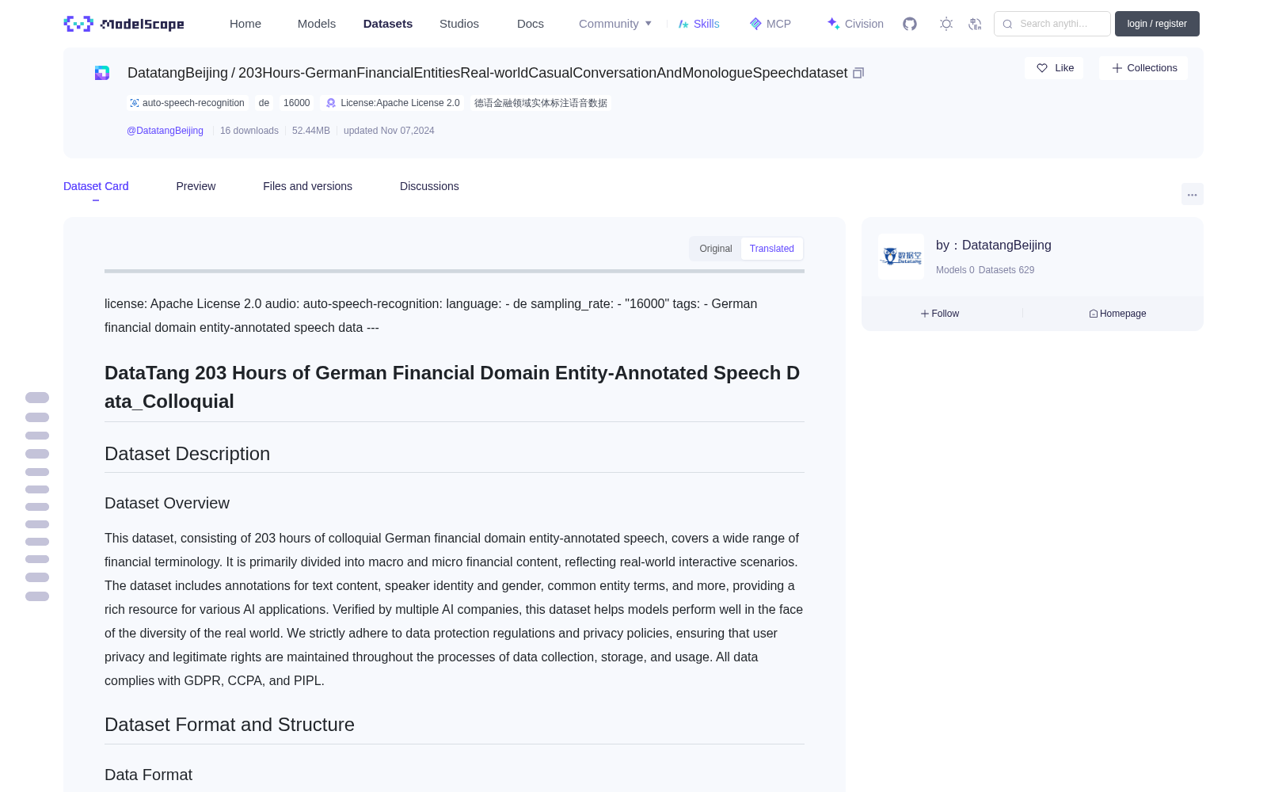1267x792 pixels.
Task: Click the '52.44MB' size text
Action: [311, 131]
